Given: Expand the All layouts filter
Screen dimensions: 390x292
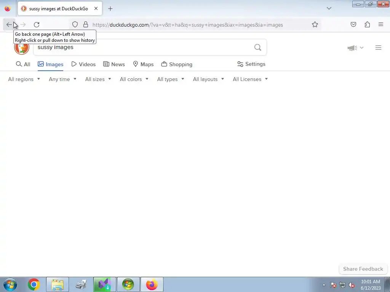Looking at the screenshot, I should (x=208, y=79).
